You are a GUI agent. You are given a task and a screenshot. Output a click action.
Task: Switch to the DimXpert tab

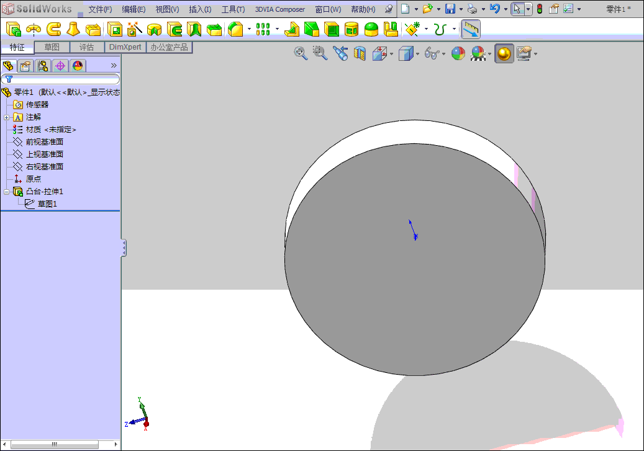coord(125,47)
